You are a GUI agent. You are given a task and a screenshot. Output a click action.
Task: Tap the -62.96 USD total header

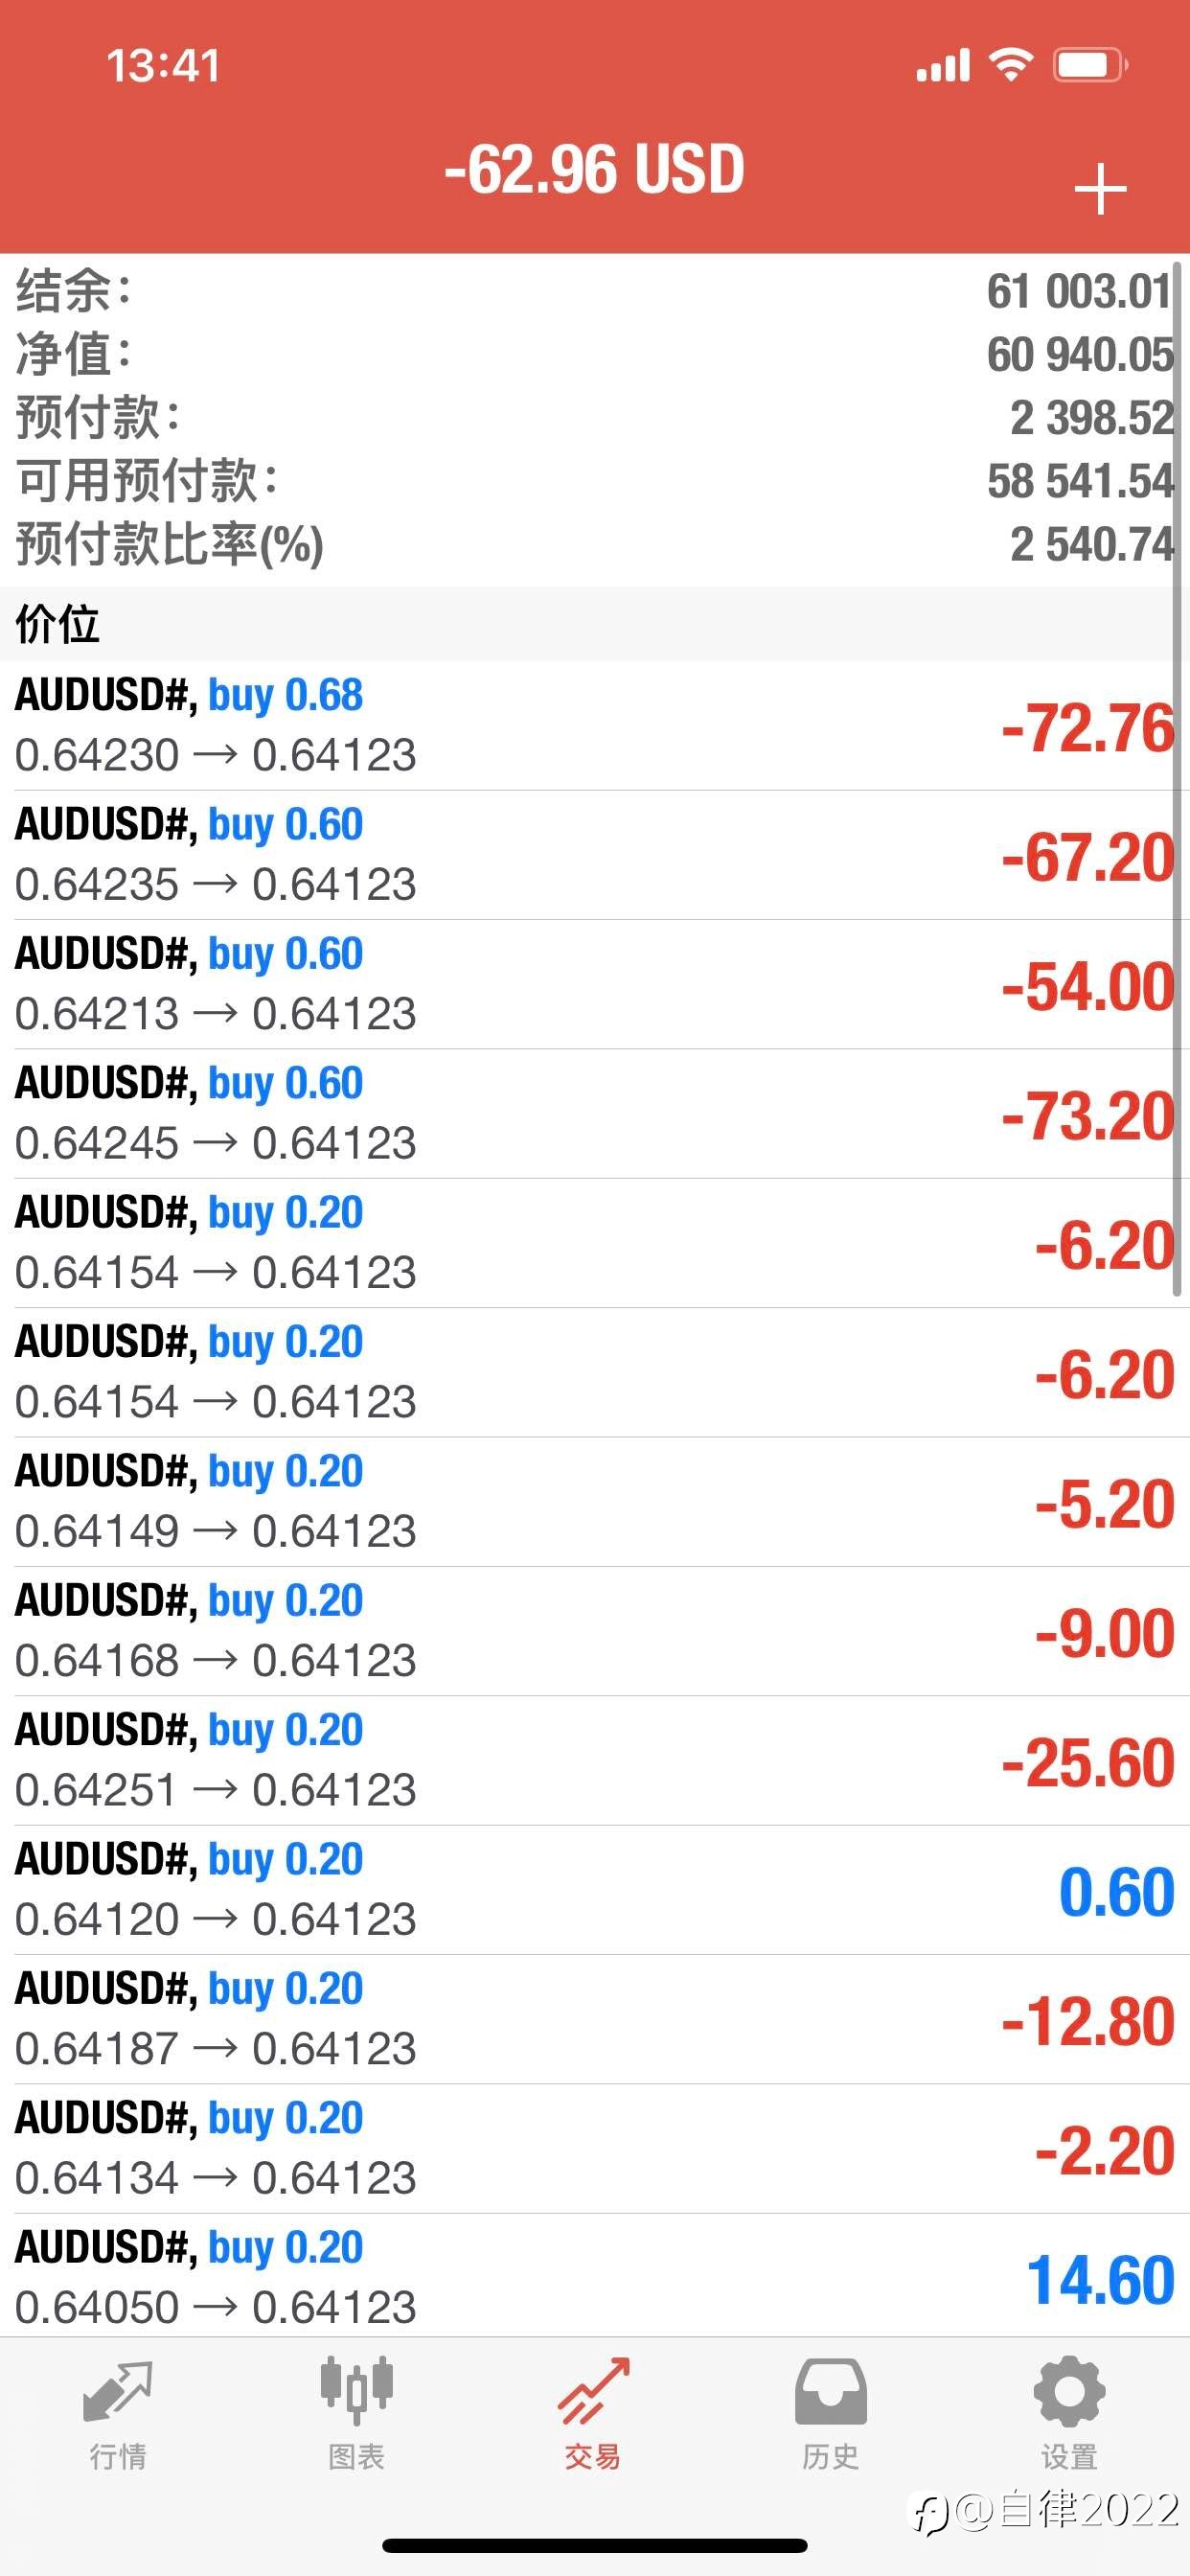[x=595, y=169]
